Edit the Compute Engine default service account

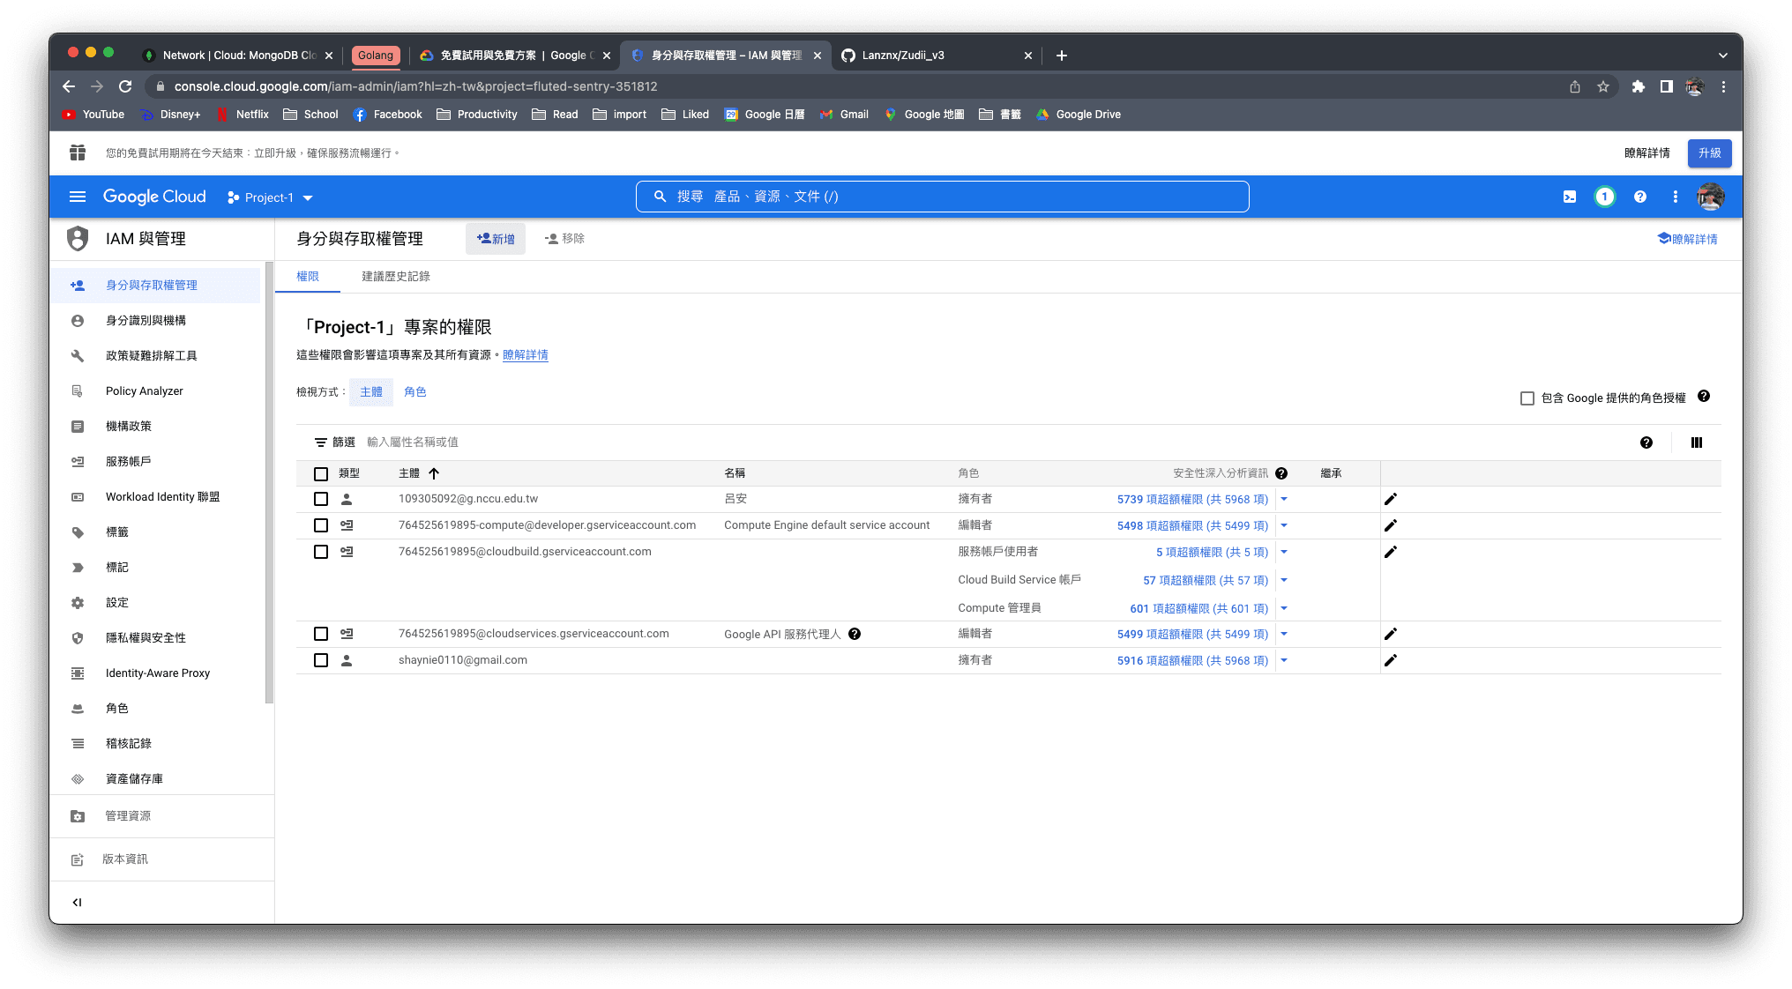tap(1391, 525)
